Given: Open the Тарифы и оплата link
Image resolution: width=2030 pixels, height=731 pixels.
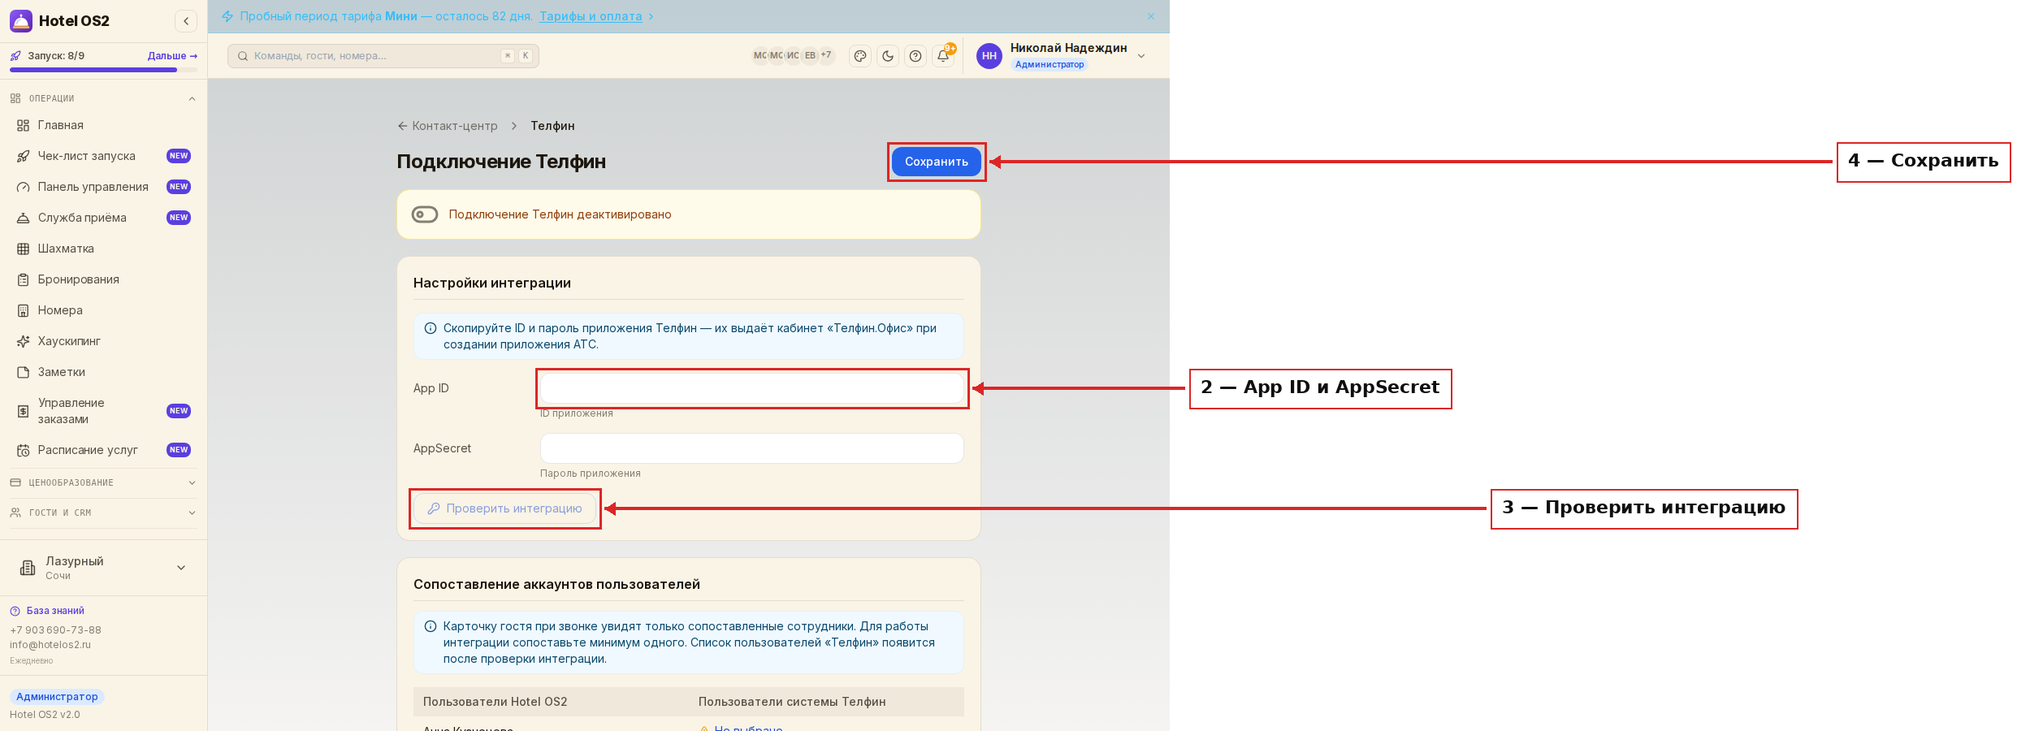Looking at the screenshot, I should coord(591,16).
